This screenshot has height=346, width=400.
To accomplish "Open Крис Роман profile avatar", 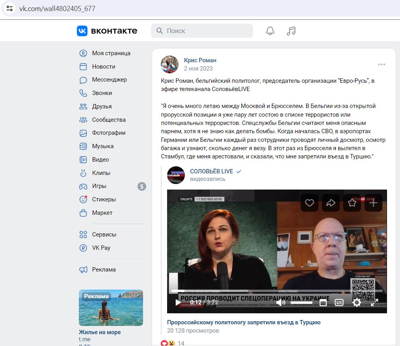I will (x=169, y=64).
